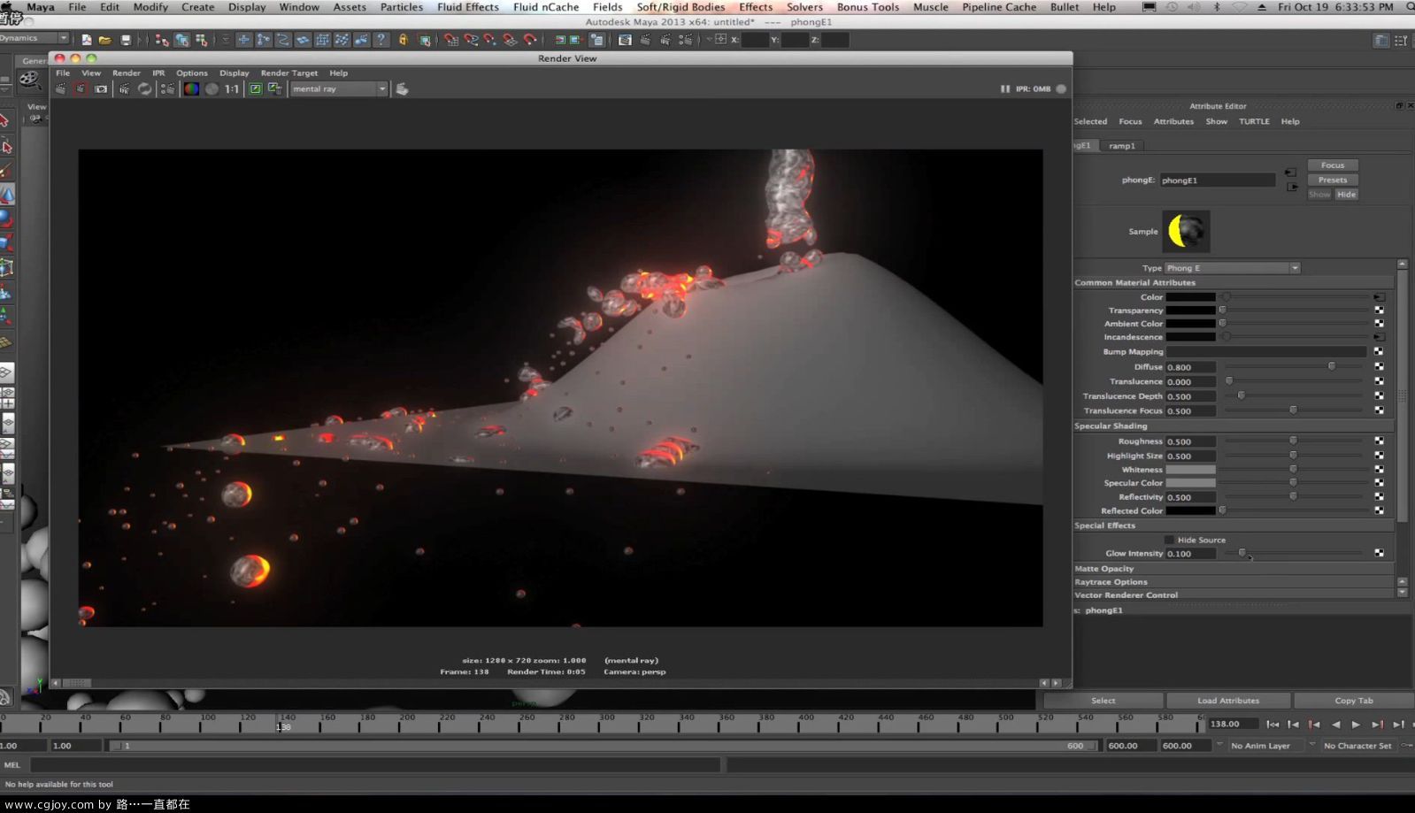The width and height of the screenshot is (1415, 813).
Task: Click the Spotlight search icon in macOS menu bar
Action: coord(1410,6)
